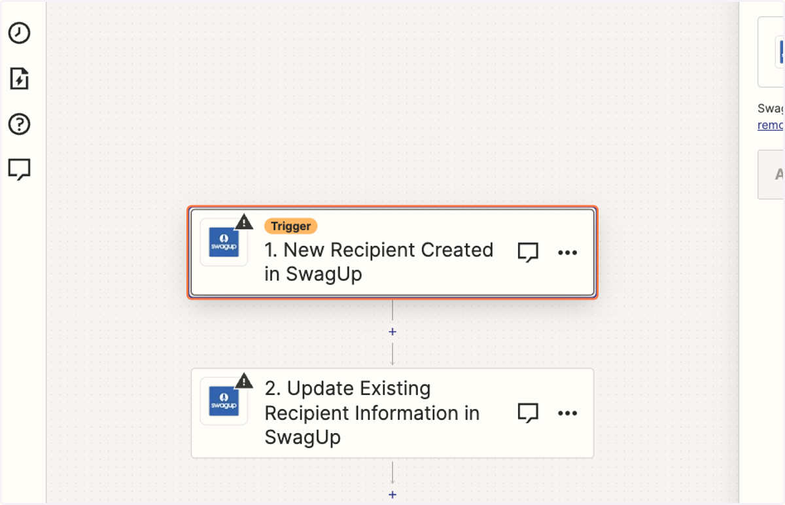785x505 pixels.
Task: Add a new step after step 2
Action: (x=392, y=495)
